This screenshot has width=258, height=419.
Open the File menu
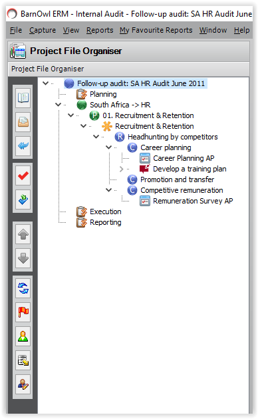pyautogui.click(x=16, y=30)
